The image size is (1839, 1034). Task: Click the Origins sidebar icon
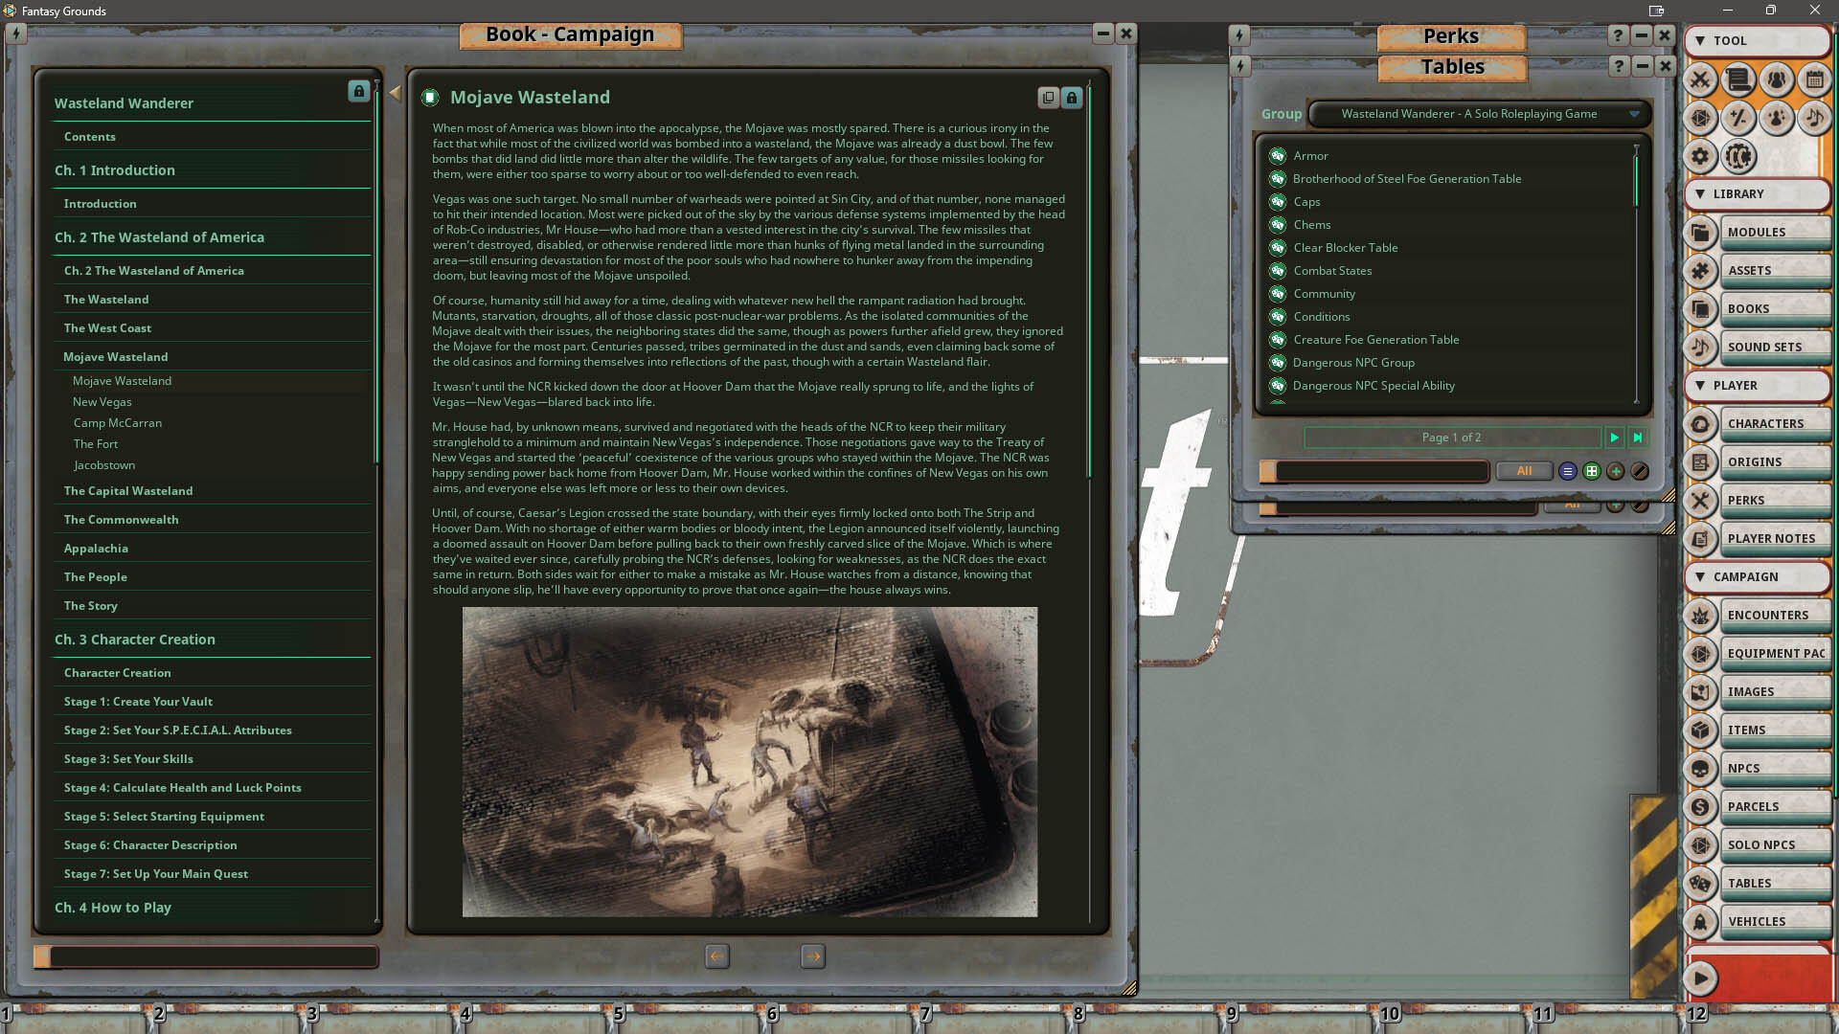point(1700,461)
